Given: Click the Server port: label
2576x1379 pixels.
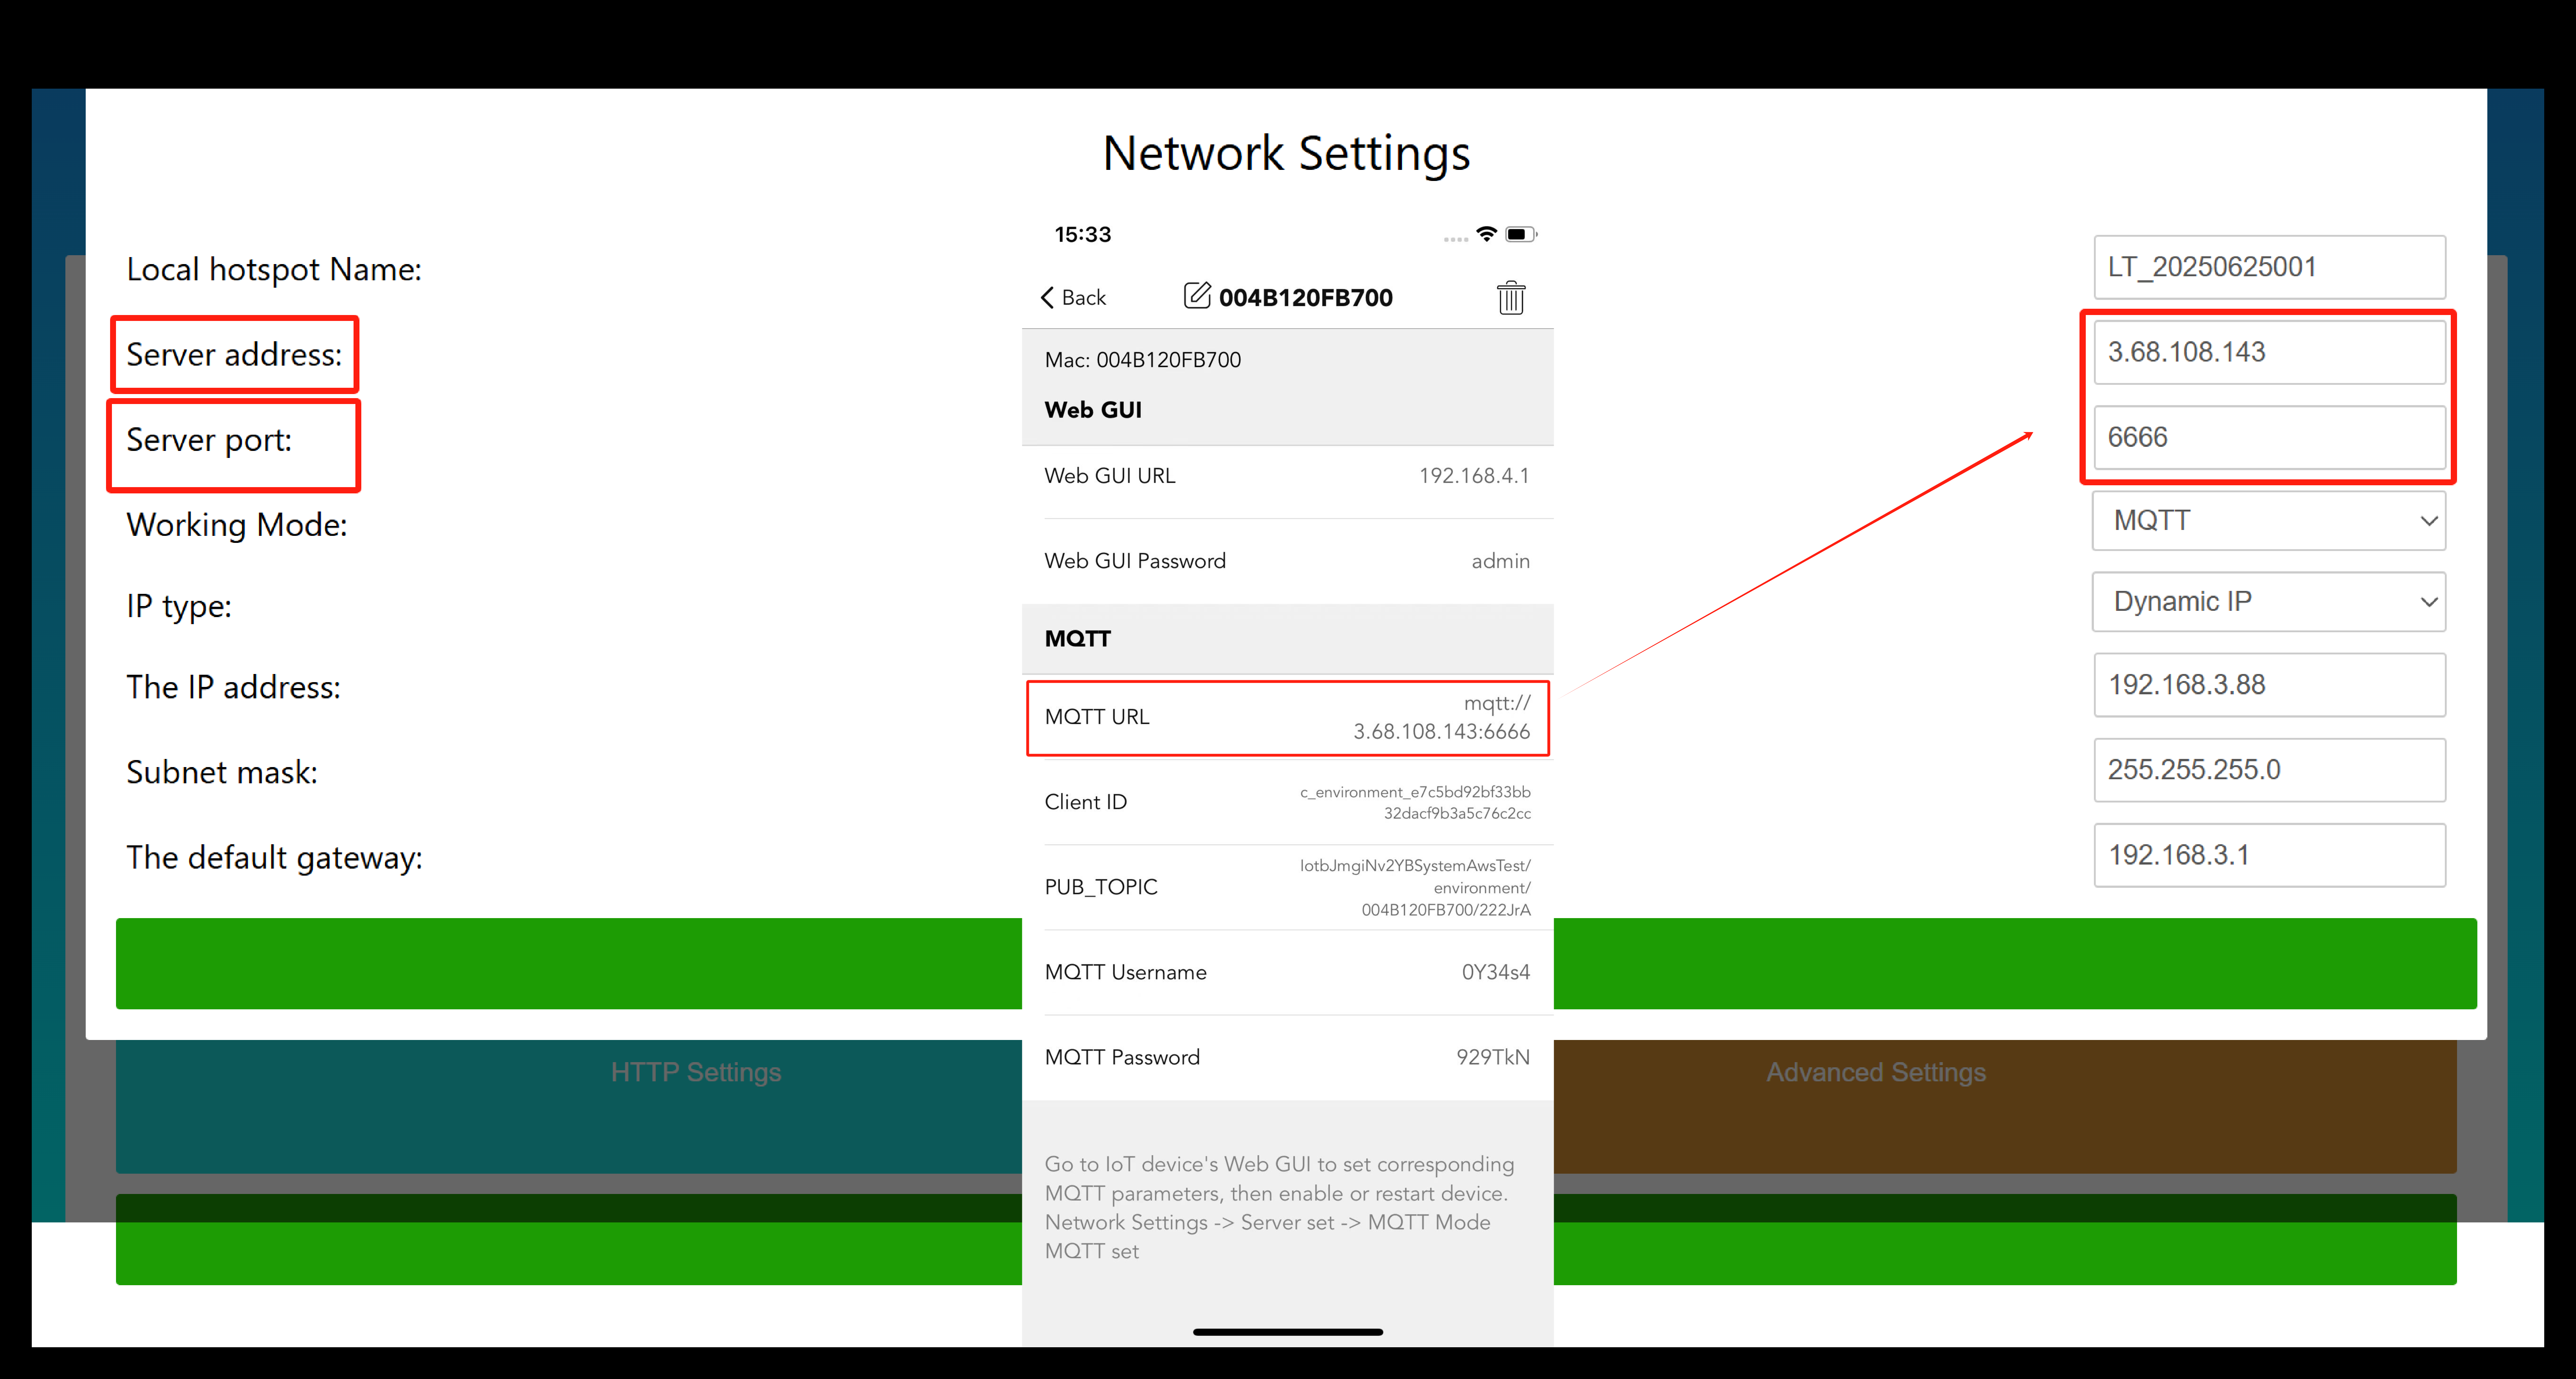Looking at the screenshot, I should pos(209,440).
